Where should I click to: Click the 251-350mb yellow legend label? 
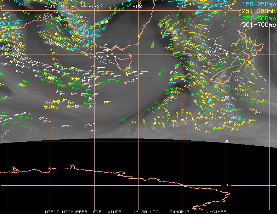coord(259,11)
